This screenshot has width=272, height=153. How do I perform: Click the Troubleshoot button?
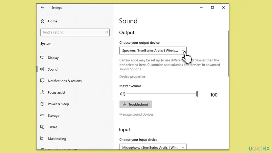point(135,104)
